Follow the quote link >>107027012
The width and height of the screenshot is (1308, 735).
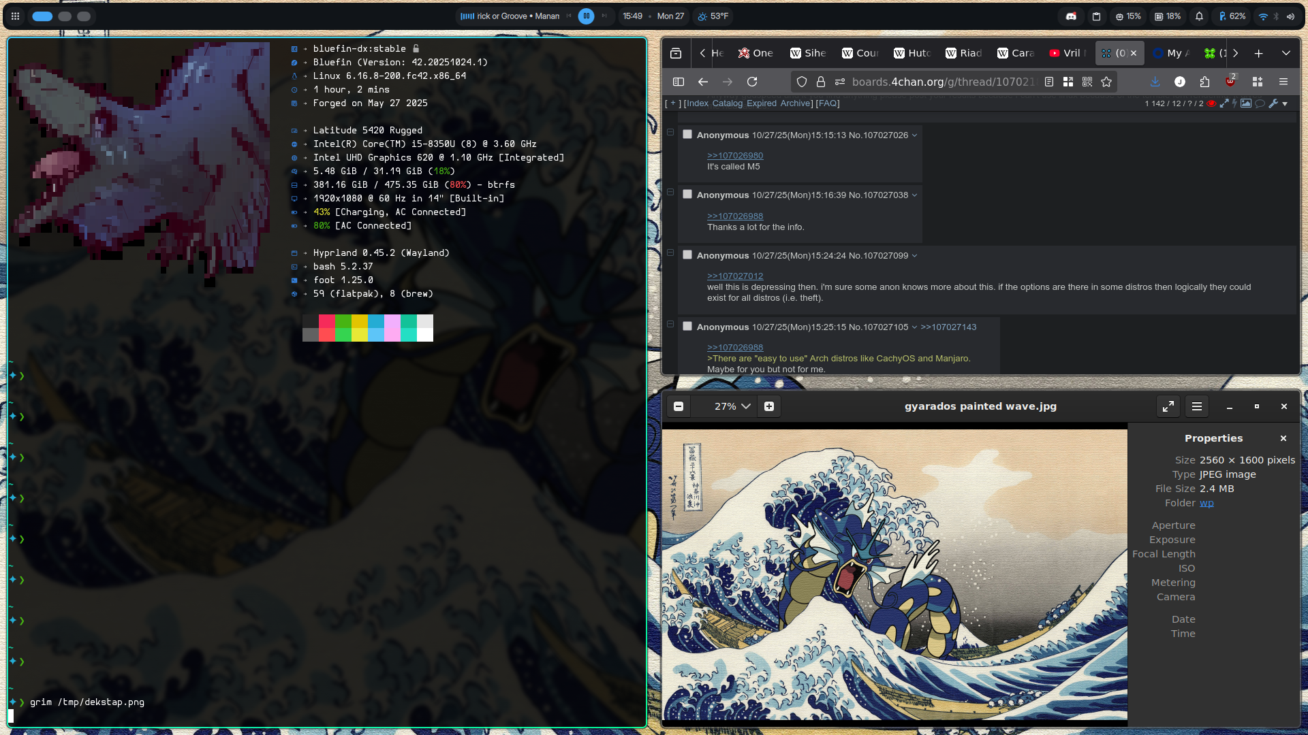point(735,276)
